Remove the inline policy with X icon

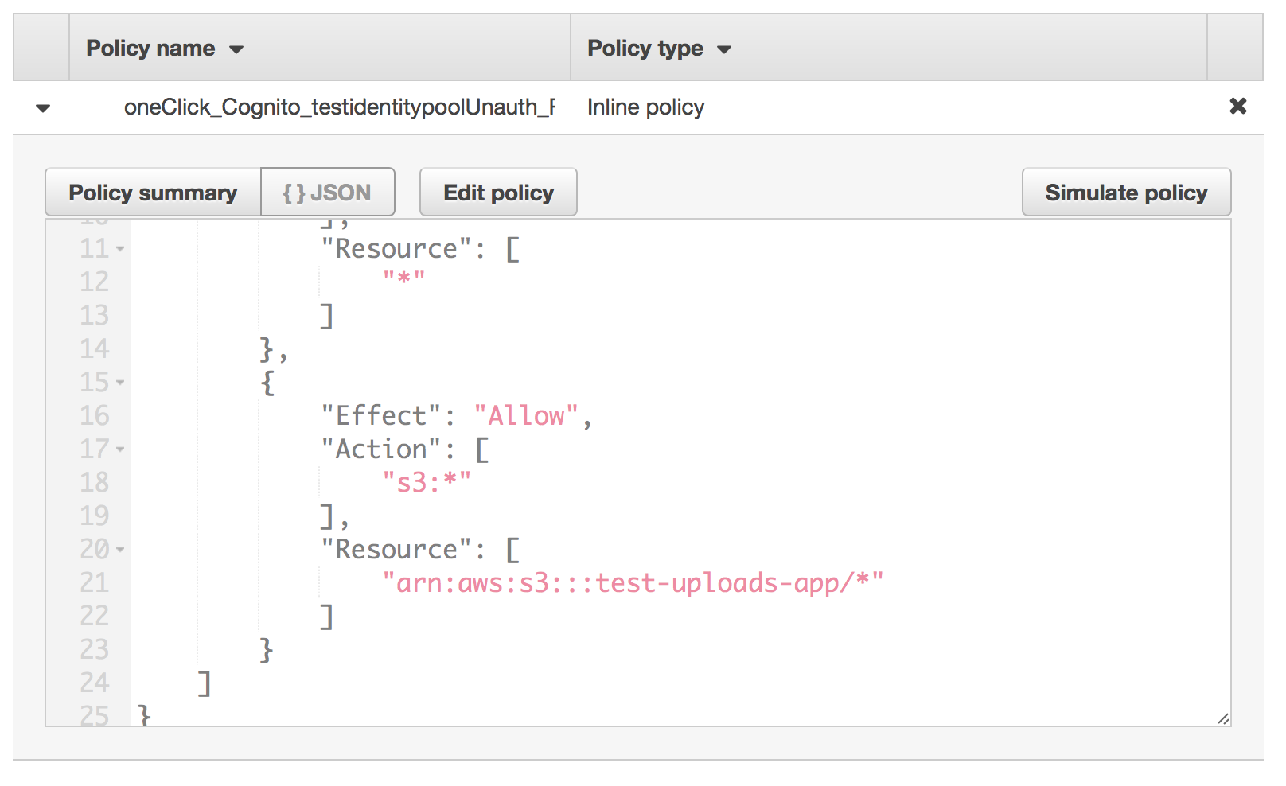coord(1237,106)
